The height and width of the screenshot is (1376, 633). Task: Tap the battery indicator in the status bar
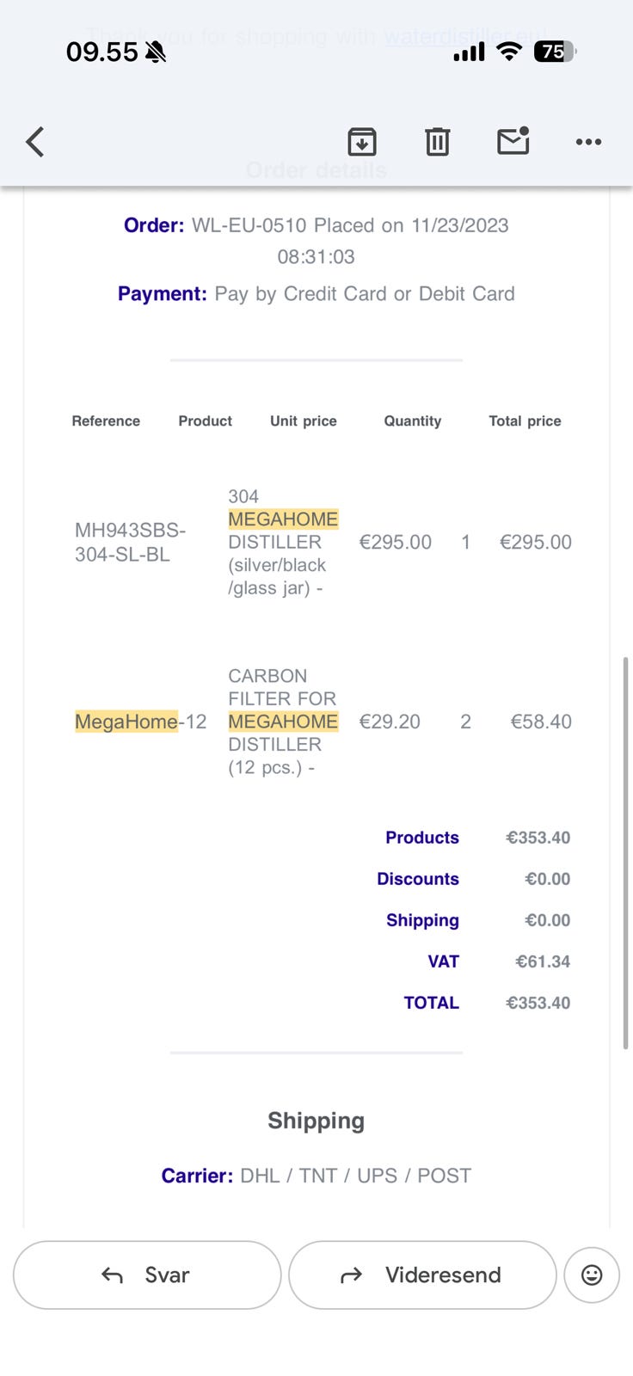(555, 52)
